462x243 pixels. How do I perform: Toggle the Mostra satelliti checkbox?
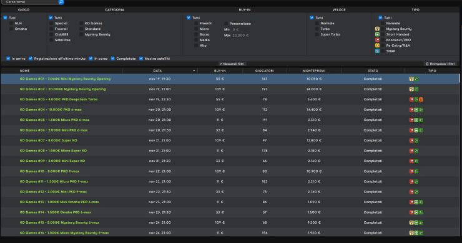click(141, 59)
